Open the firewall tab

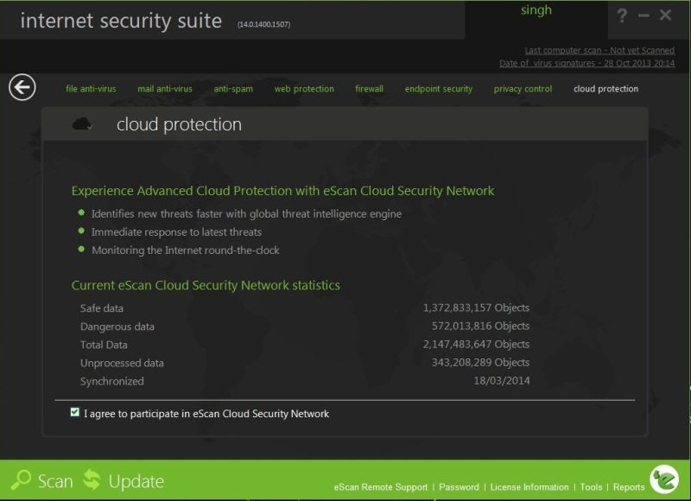pyautogui.click(x=370, y=89)
